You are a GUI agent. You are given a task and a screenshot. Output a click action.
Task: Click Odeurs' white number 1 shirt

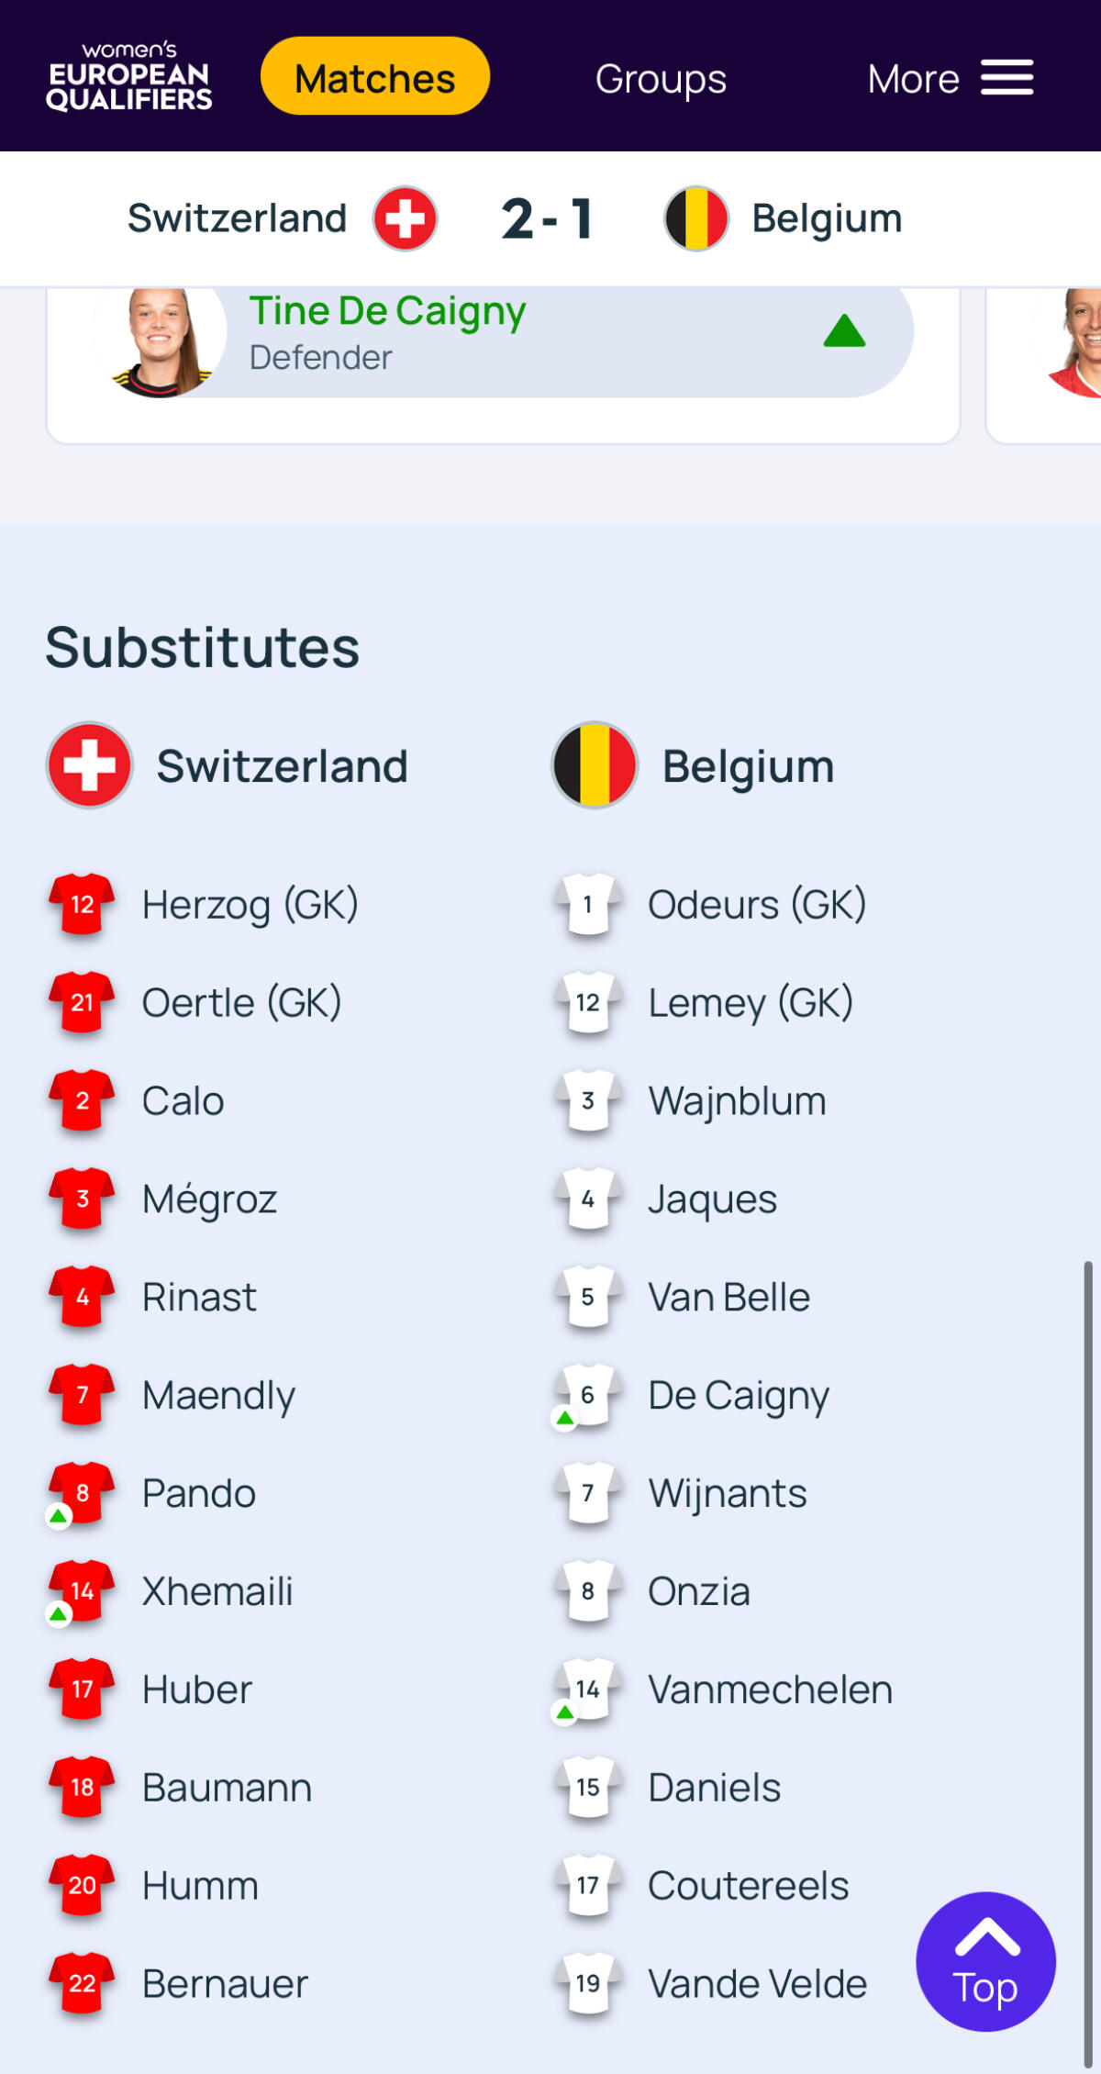click(x=588, y=904)
